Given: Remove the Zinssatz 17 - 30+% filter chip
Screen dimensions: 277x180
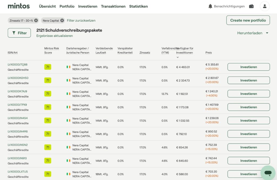Looking at the screenshot, I should (36, 21).
